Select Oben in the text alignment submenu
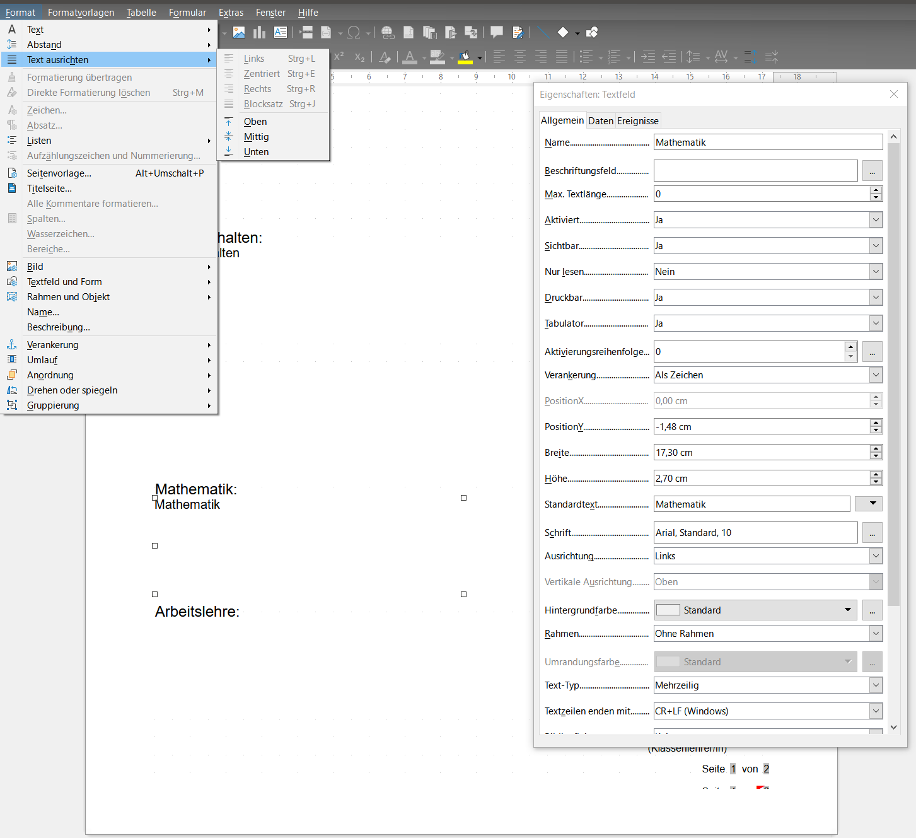Viewport: 916px width, 838px height. pos(273,122)
